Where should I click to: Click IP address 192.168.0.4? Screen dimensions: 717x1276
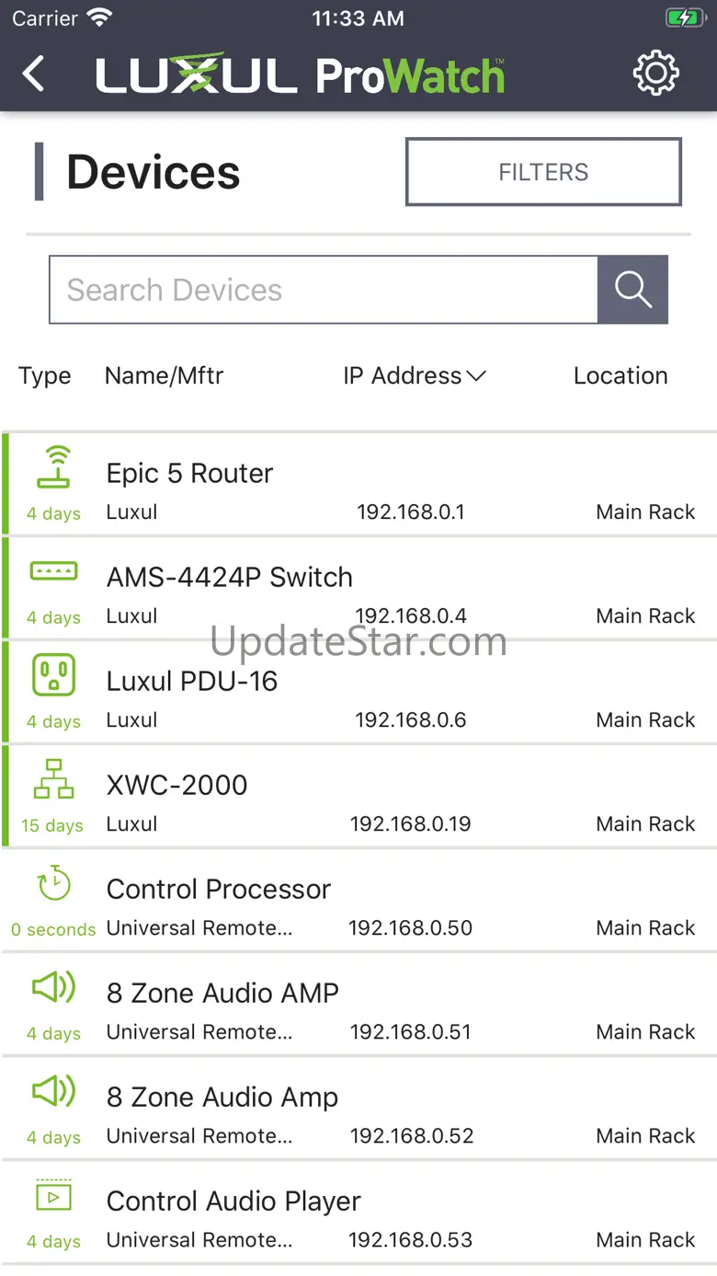point(411,616)
